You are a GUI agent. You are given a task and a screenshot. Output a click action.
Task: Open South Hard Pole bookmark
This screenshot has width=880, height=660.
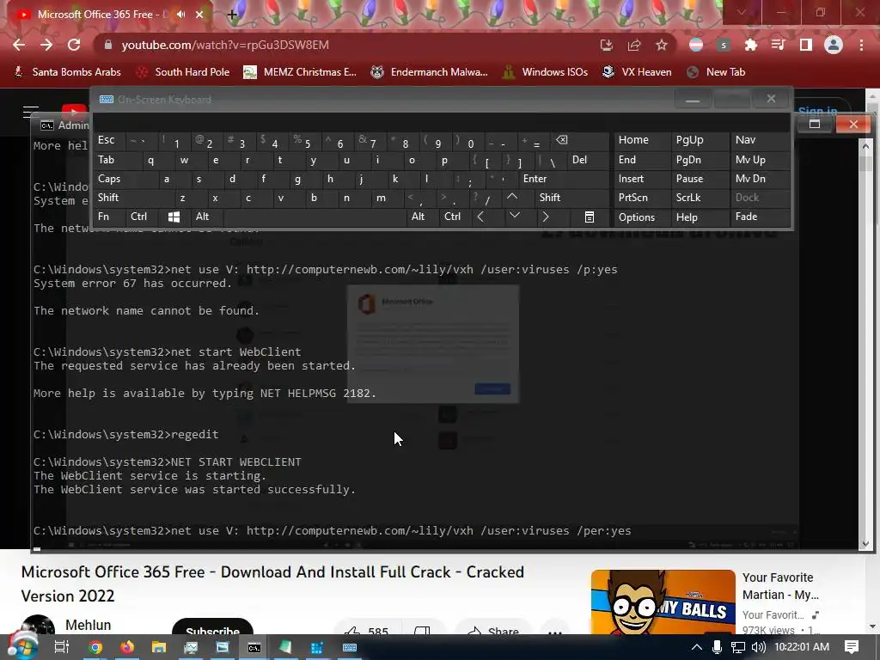coord(184,72)
